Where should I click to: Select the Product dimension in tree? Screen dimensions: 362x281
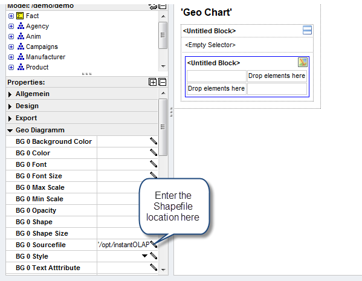[37, 67]
